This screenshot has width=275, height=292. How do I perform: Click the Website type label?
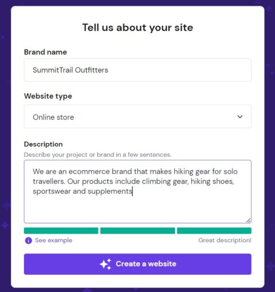(48, 96)
